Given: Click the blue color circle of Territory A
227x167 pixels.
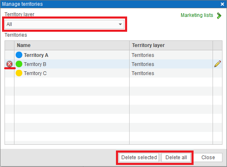Looking at the screenshot, I should point(19,55).
